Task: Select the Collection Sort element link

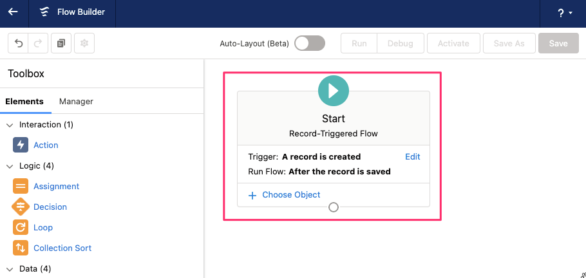Action: 62,248
